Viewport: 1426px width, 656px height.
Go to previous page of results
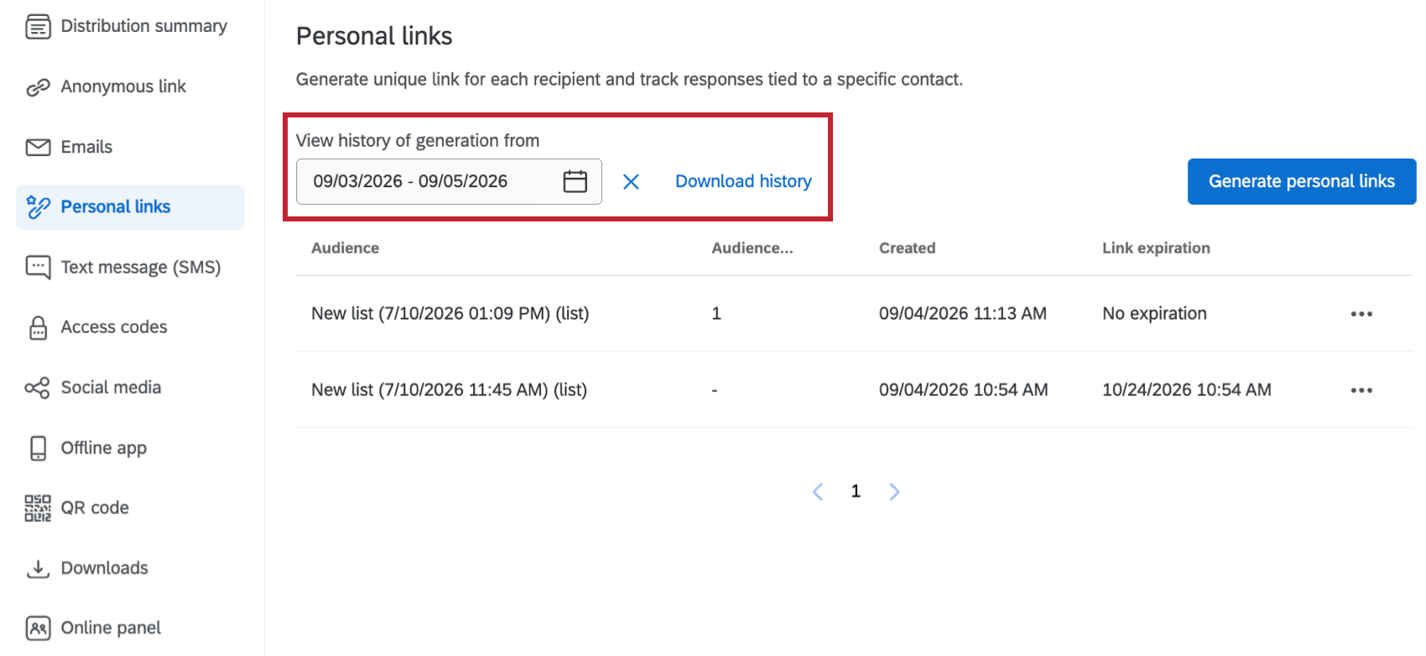818,492
